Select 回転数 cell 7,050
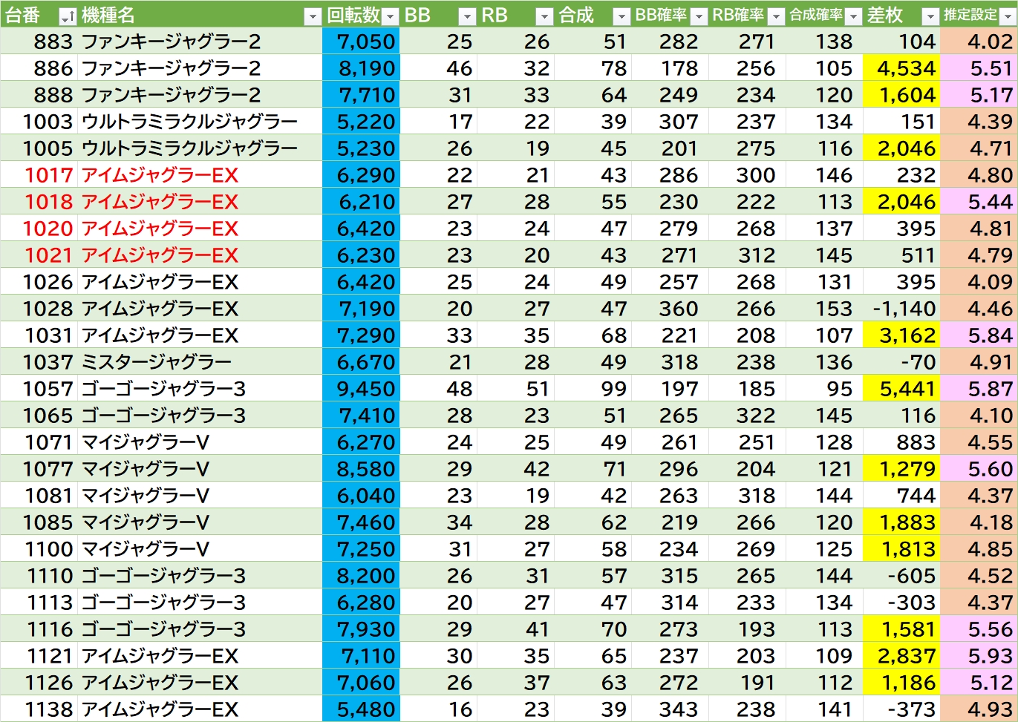The height and width of the screenshot is (722, 1018). pyautogui.click(x=361, y=42)
